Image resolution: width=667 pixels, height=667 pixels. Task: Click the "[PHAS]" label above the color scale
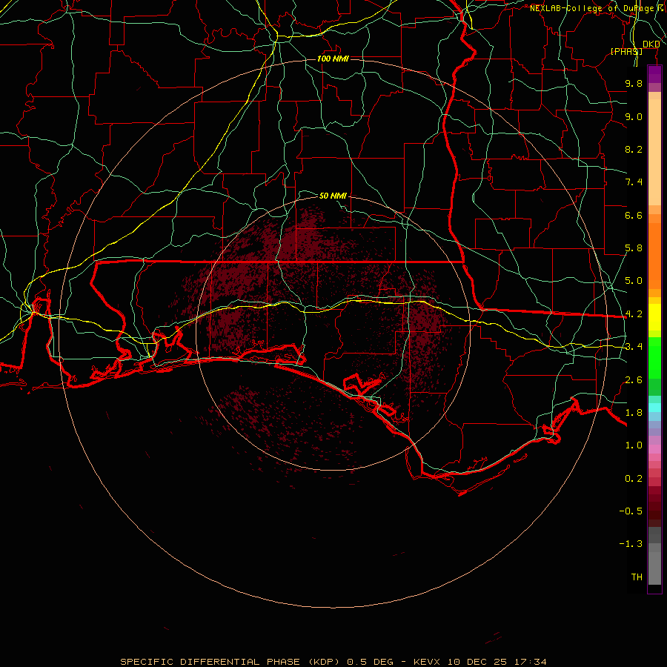pyautogui.click(x=626, y=51)
